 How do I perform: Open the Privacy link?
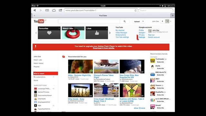[142, 35]
